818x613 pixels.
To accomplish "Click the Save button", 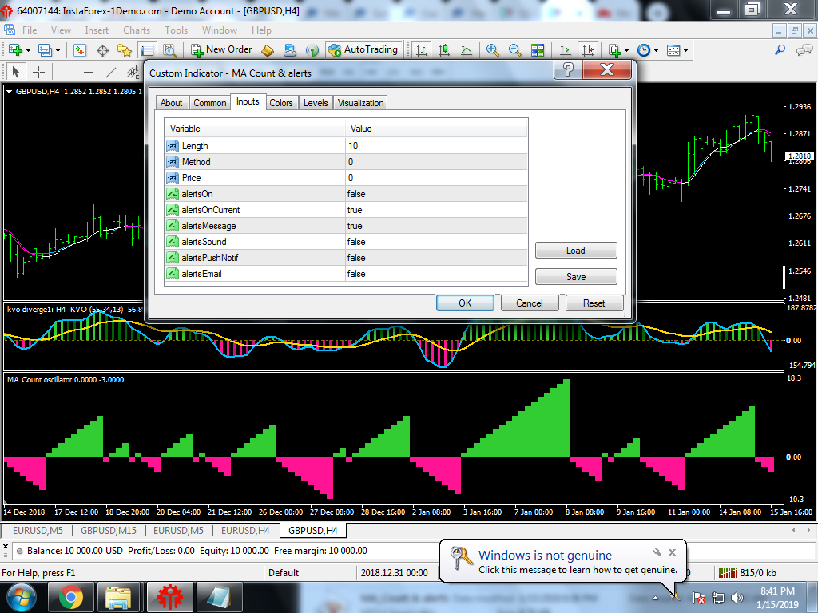I will click(x=576, y=277).
